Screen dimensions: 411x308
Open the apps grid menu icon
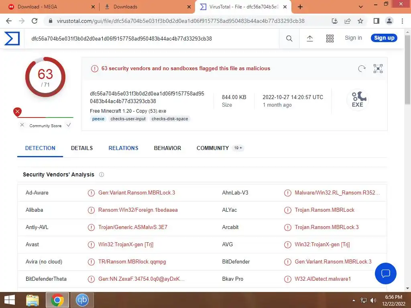(x=330, y=38)
